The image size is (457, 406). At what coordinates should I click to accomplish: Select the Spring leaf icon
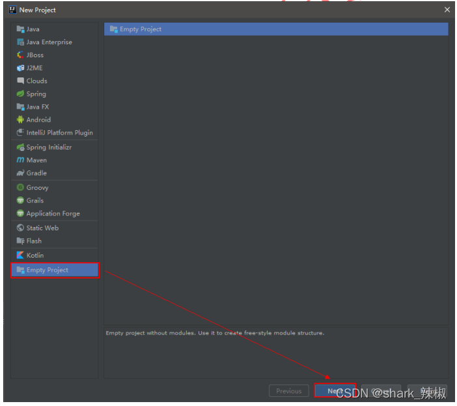[x=20, y=94]
